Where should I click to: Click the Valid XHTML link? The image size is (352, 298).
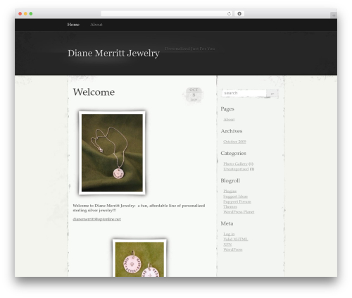(236, 240)
